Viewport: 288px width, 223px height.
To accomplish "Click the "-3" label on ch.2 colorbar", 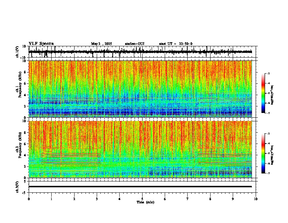I will (x=268, y=134).
